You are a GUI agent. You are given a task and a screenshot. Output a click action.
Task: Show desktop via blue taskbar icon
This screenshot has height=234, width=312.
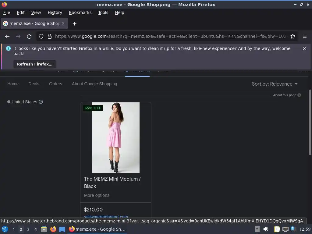click(62, 229)
